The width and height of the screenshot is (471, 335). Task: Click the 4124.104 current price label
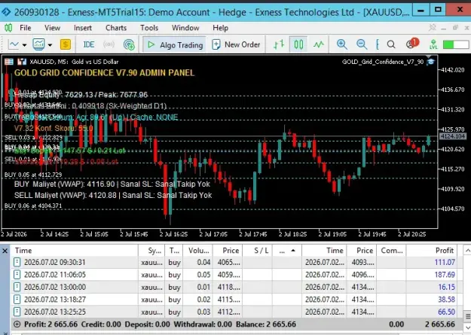click(x=453, y=136)
